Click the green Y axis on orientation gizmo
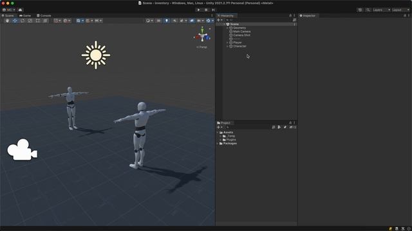 202,30
